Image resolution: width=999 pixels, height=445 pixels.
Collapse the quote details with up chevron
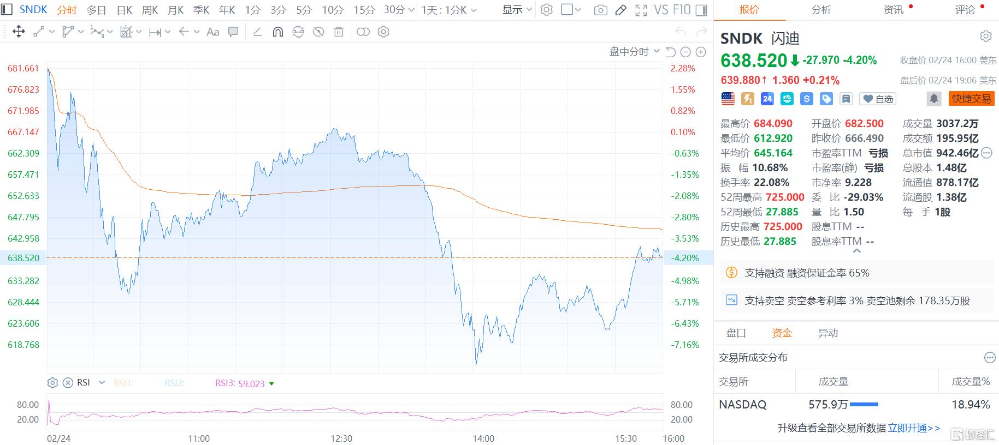click(x=856, y=251)
